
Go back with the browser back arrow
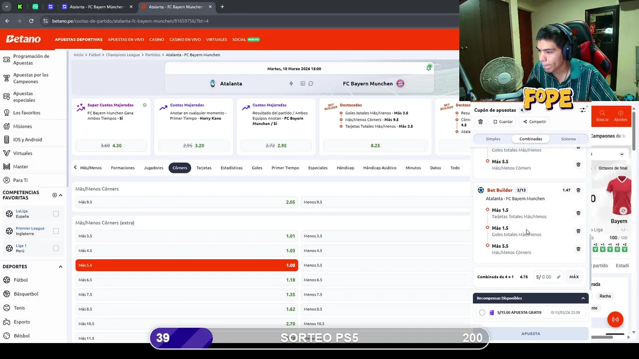[7, 21]
